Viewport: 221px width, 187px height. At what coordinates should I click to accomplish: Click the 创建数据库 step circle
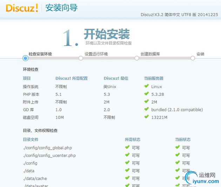pyautogui.click(x=136, y=58)
